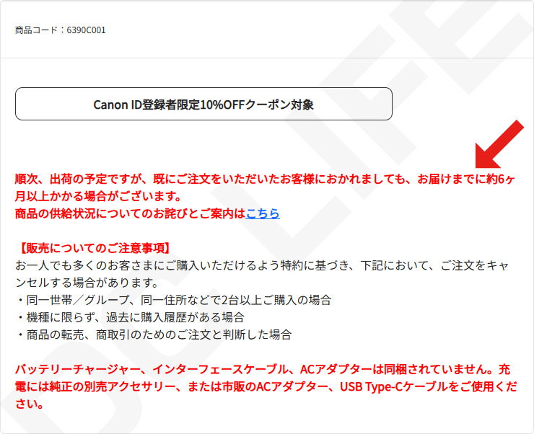
Task: Click the bullet 機種に限らず、過去に購入履歴がある場合
Action: click(131, 318)
